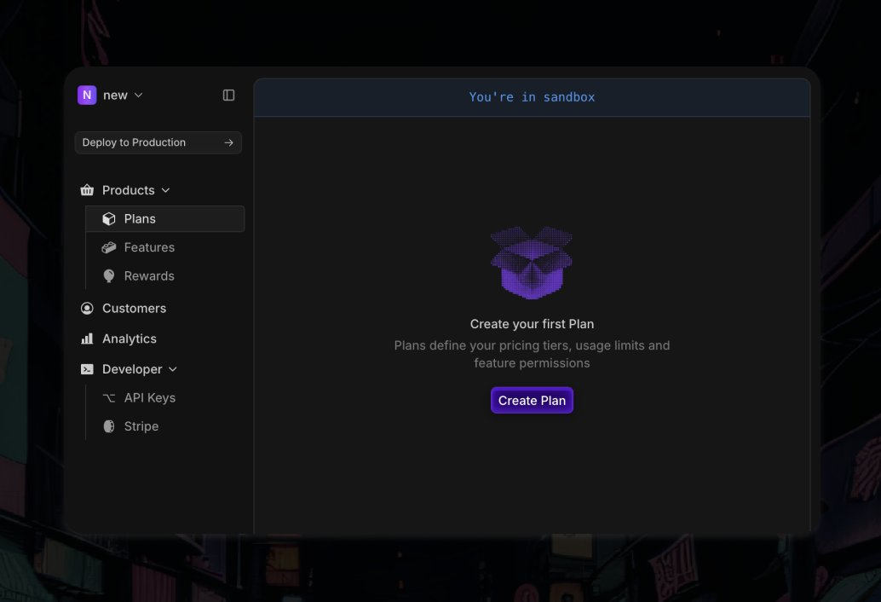Click the Stripe logo icon
The width and height of the screenshot is (881, 602).
[109, 425]
